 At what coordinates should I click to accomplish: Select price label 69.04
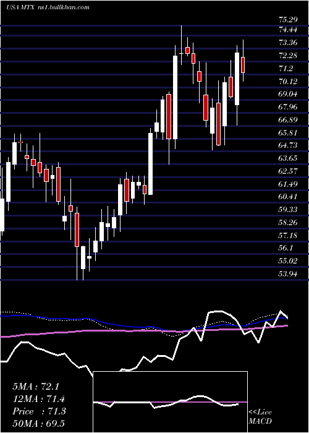(x=288, y=94)
